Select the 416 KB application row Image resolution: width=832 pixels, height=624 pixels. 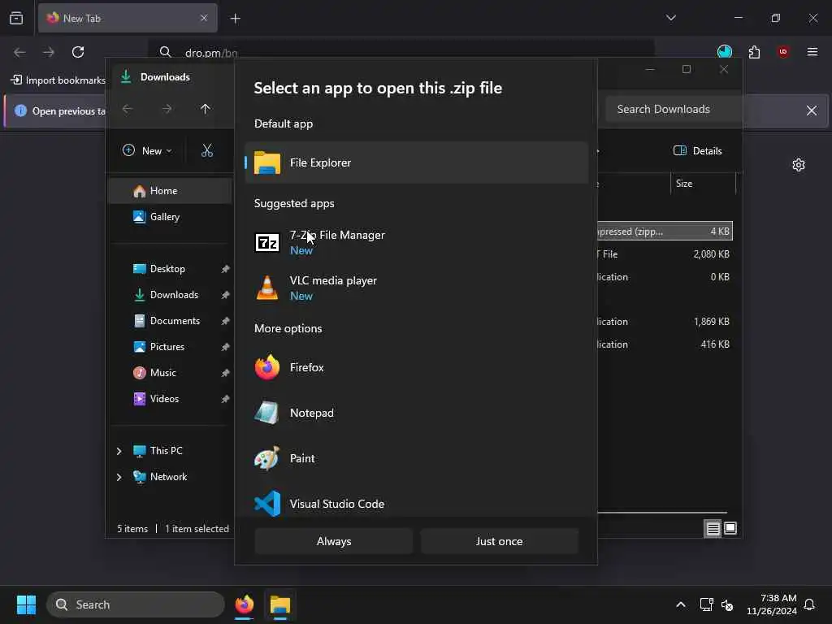tap(665, 344)
